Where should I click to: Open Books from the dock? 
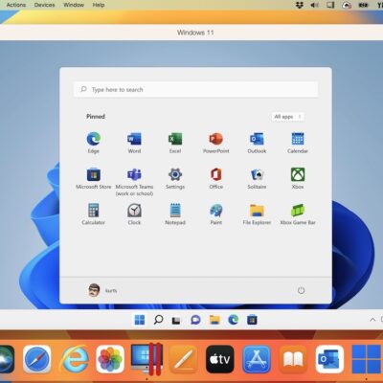coord(293,359)
